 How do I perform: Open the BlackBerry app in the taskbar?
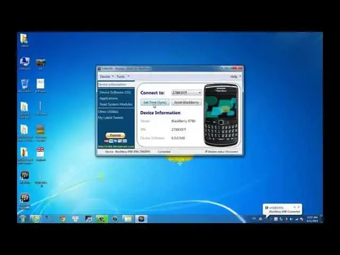[x=141, y=219]
